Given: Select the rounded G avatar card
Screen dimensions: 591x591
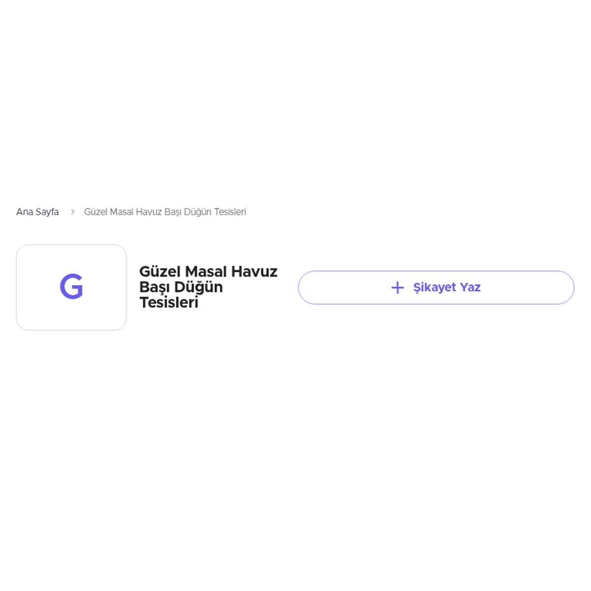Looking at the screenshot, I should [x=71, y=288].
